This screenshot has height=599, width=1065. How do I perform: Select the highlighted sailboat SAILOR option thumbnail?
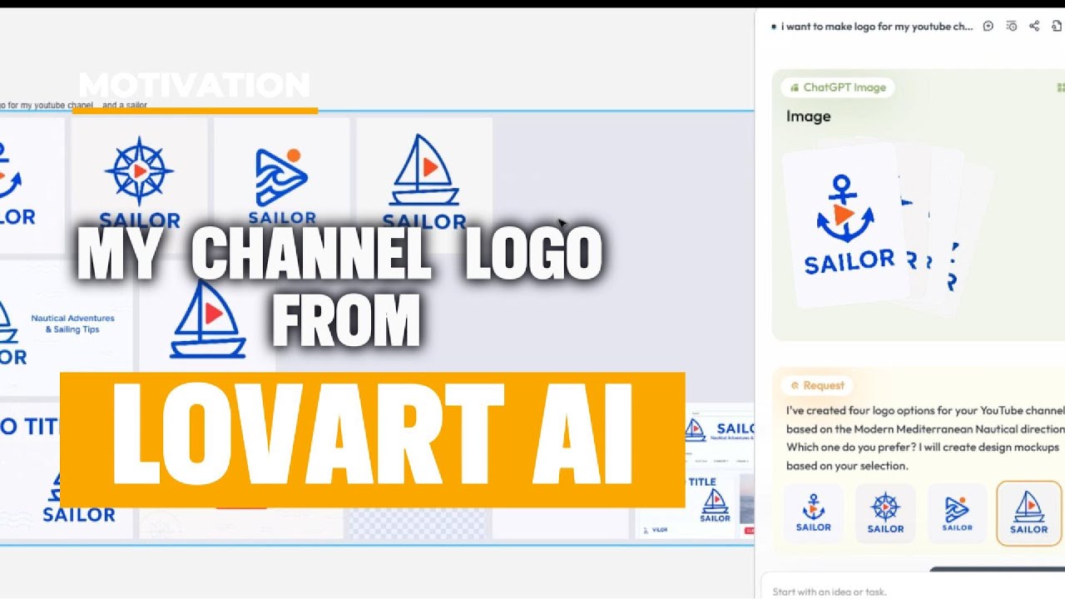[x=1029, y=513]
